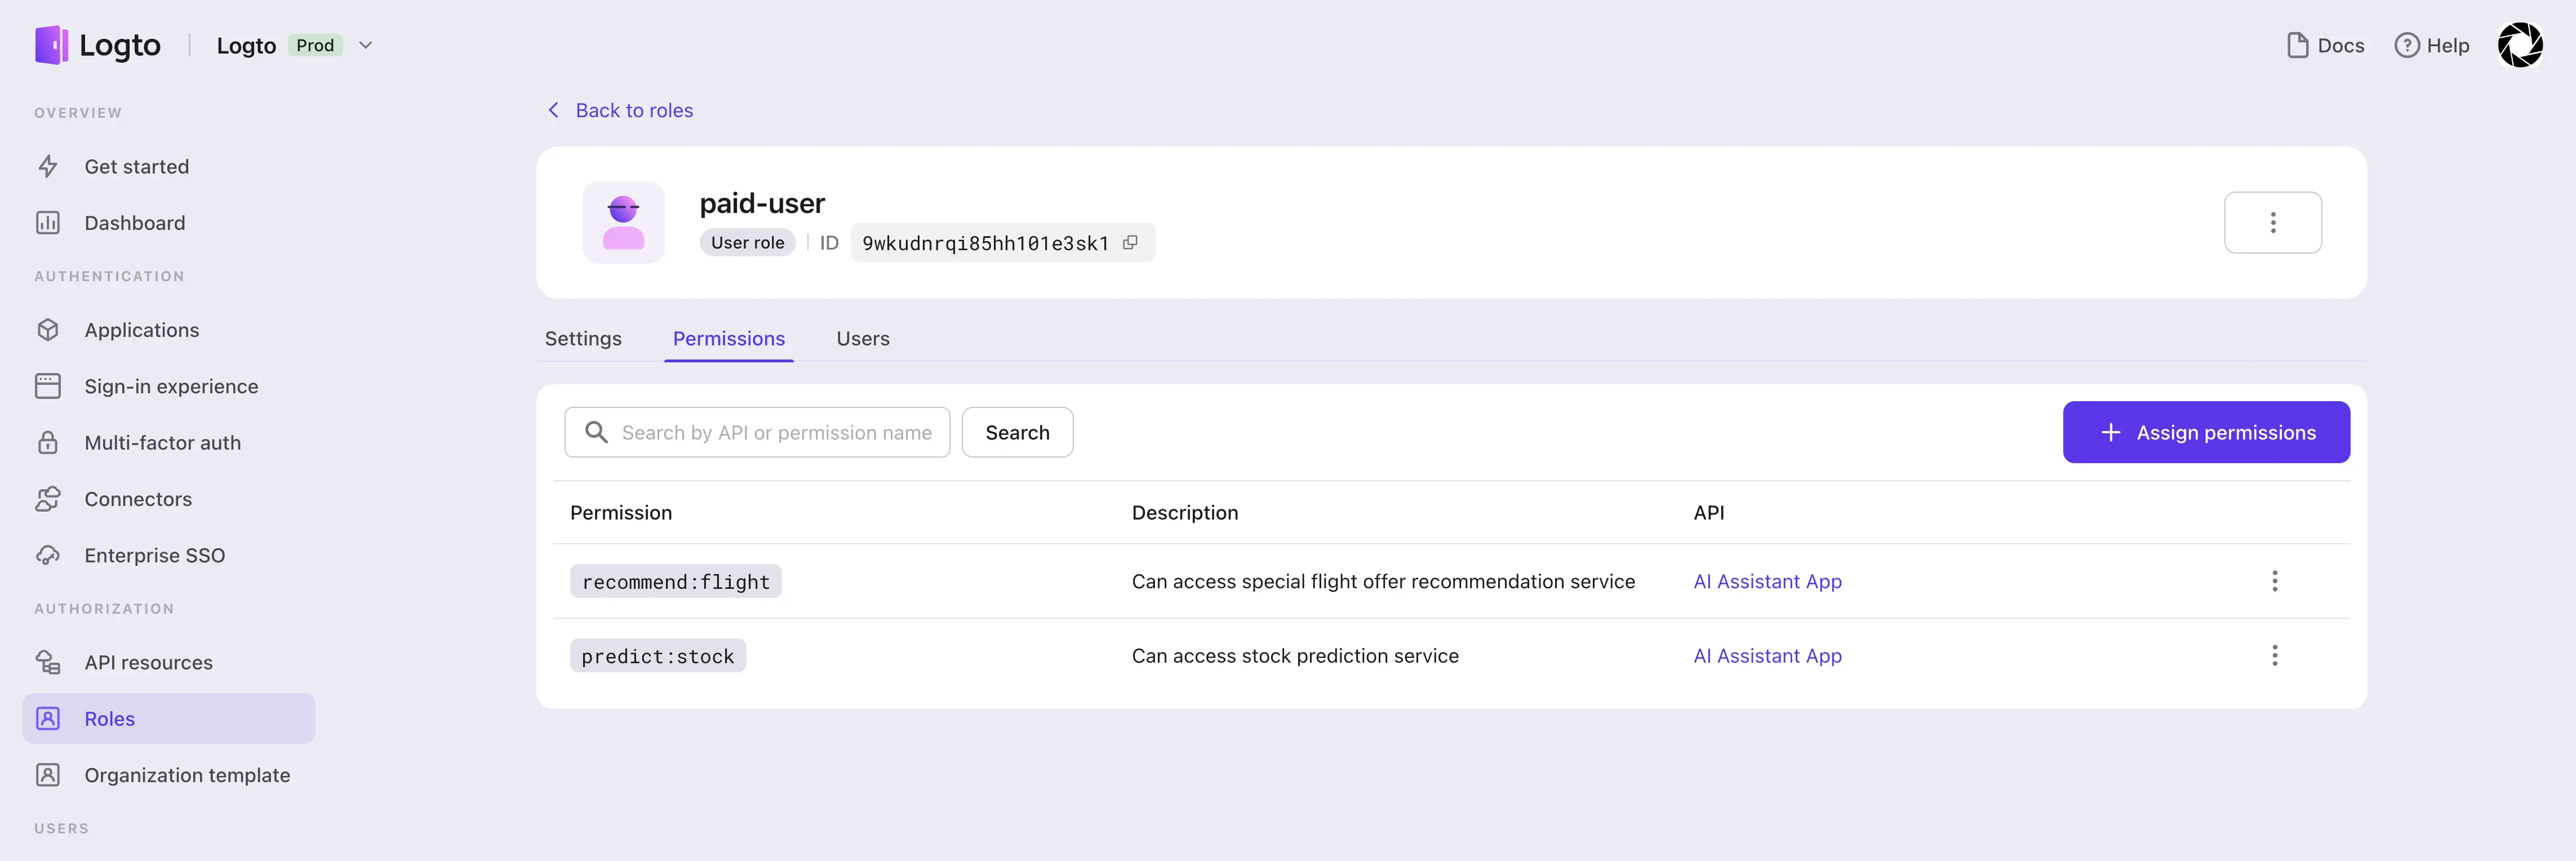
Task: Open the Connectors section
Action: [x=137, y=498]
